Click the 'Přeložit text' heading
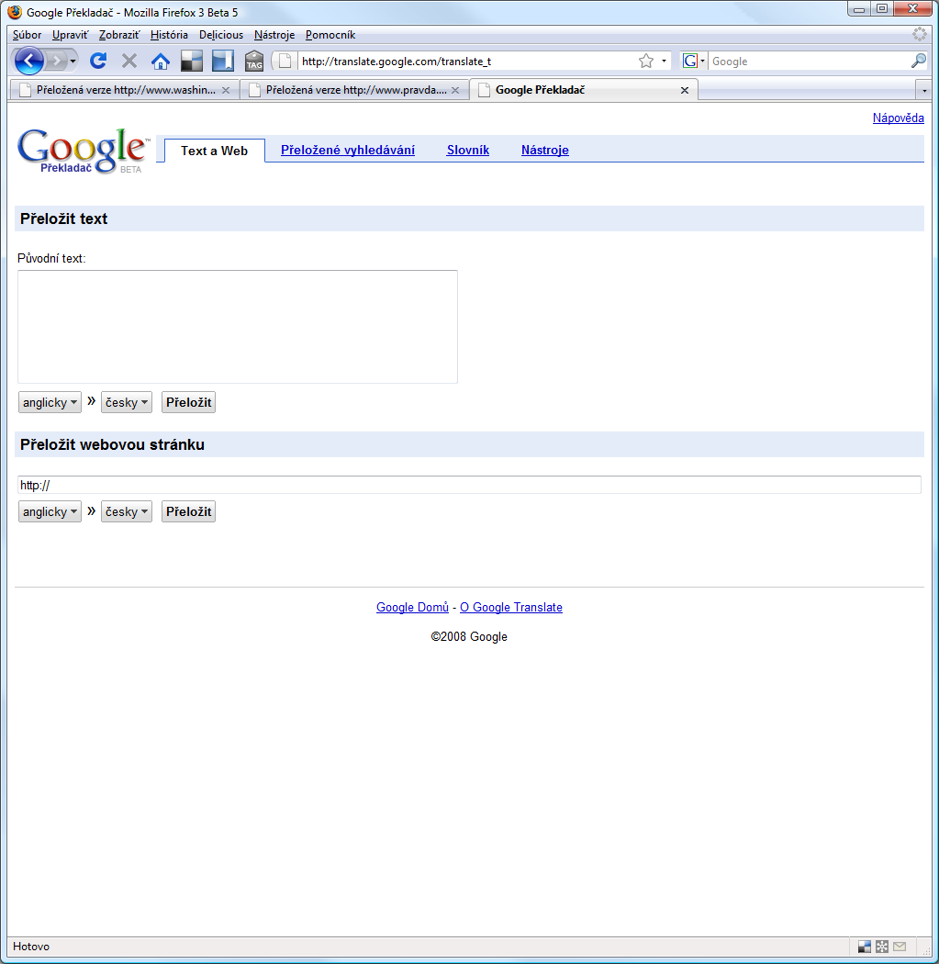The height and width of the screenshot is (964, 939). point(64,219)
